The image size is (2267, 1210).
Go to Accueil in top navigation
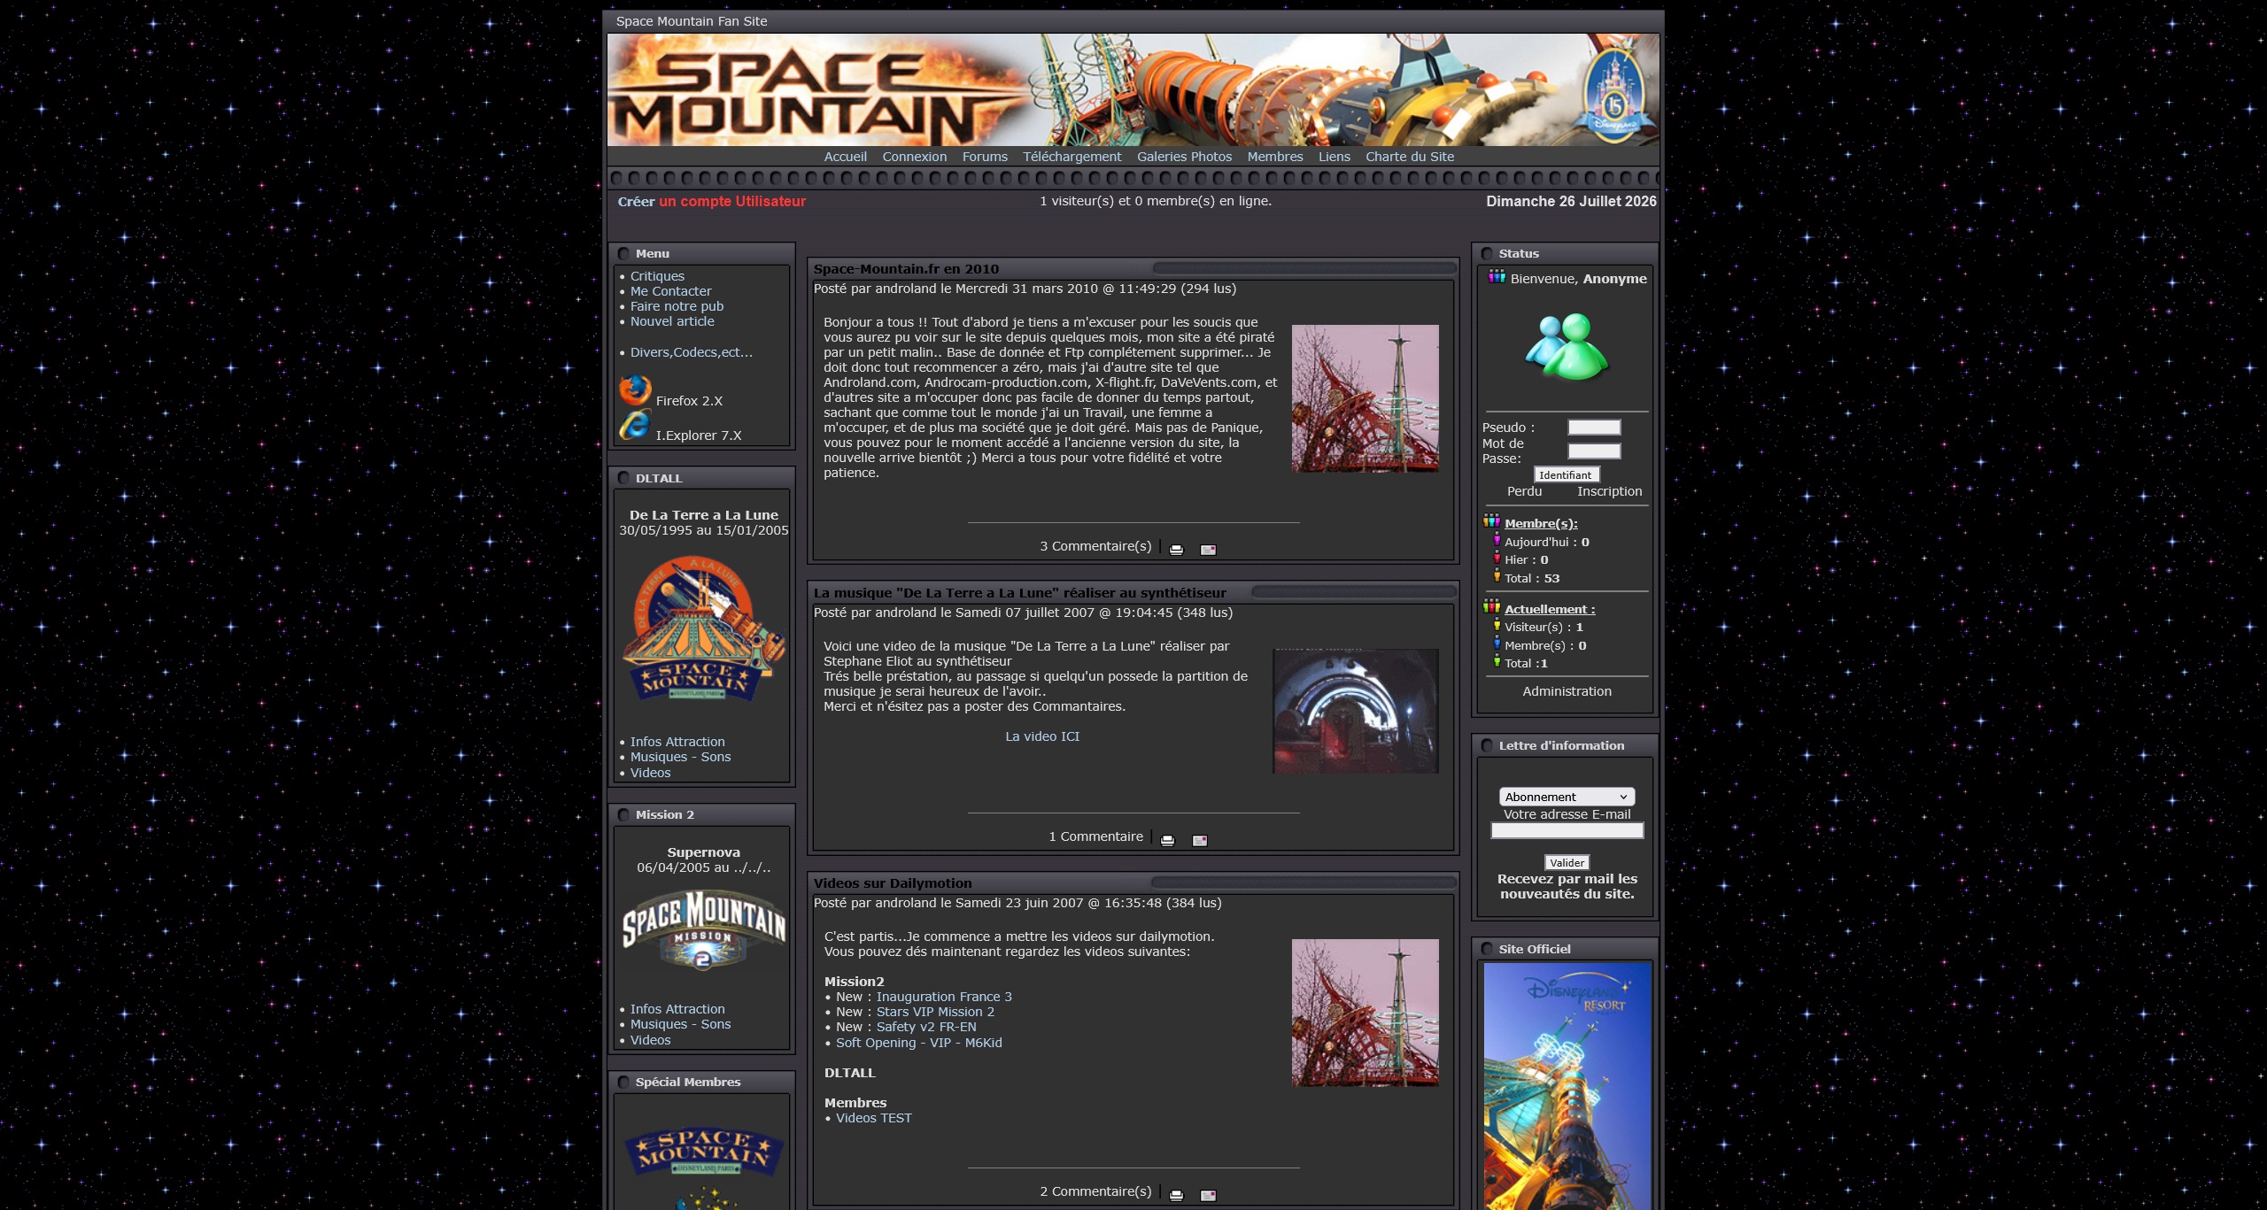(x=845, y=157)
